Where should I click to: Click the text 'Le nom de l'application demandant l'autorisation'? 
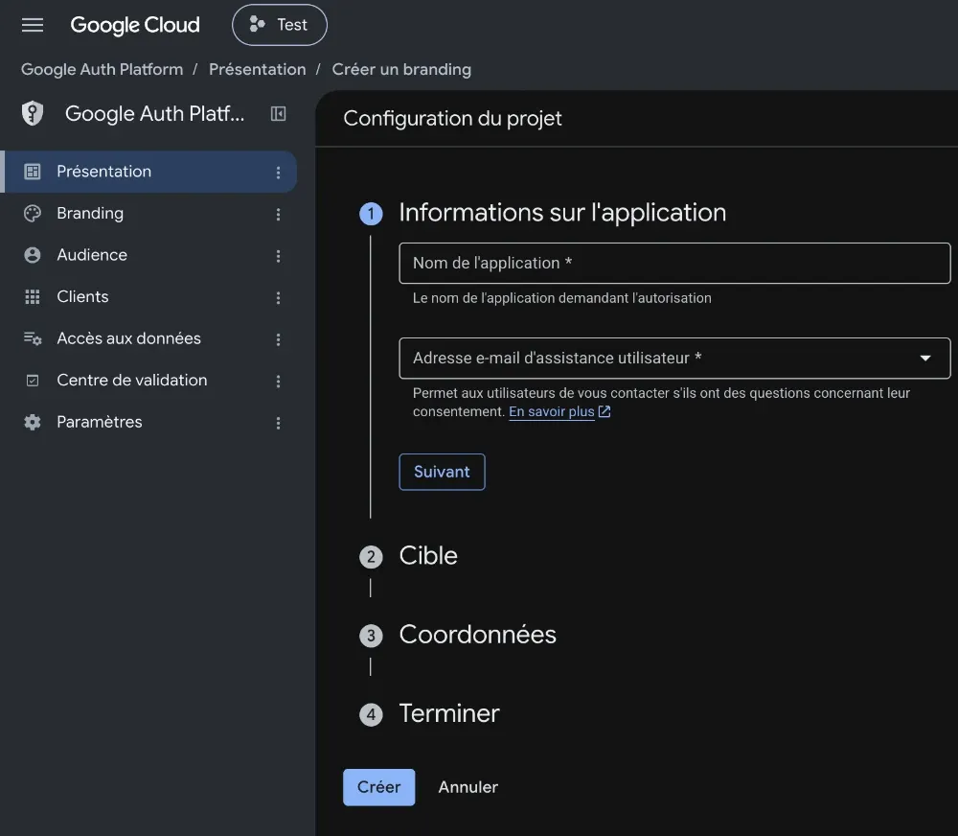click(x=561, y=298)
